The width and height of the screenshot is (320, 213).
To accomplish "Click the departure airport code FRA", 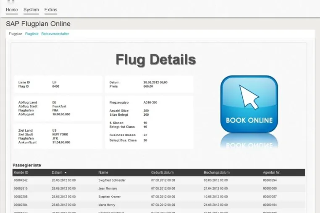I will tap(55, 110).
